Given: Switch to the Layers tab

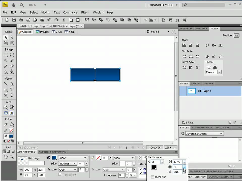Looking at the screenshot, I should [208, 83].
